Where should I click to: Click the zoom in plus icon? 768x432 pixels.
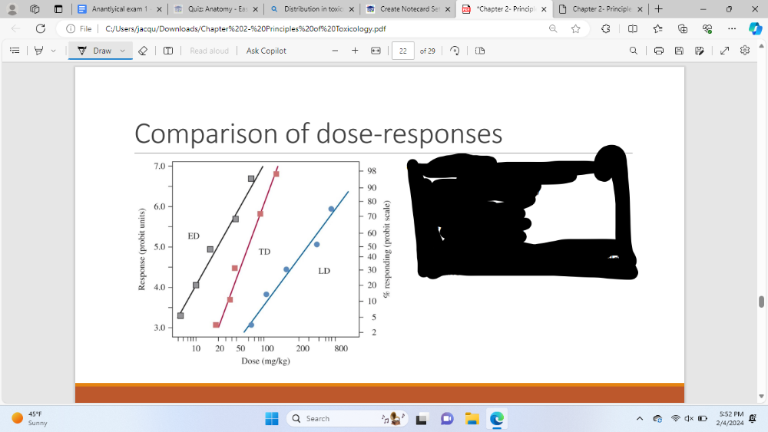(355, 51)
